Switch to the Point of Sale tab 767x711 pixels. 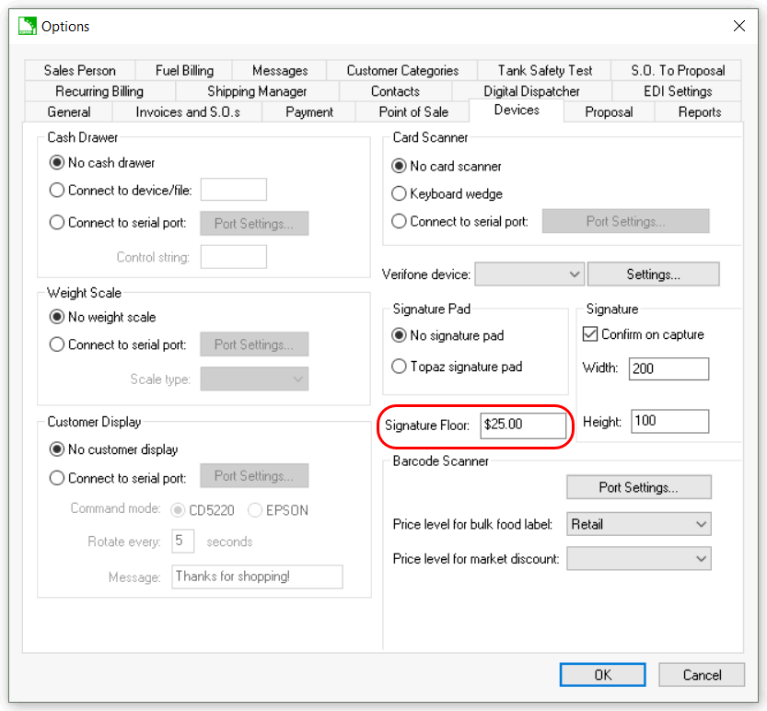pos(413,111)
